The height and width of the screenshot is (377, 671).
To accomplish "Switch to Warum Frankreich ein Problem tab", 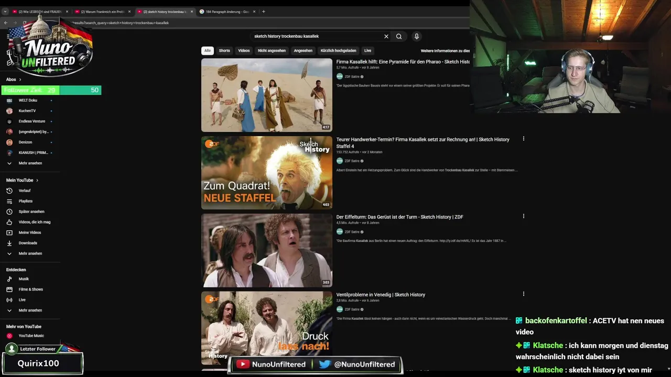I will pyautogui.click(x=102, y=12).
